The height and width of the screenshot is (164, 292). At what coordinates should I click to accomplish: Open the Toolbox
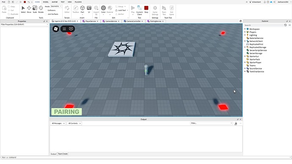click(x=76, y=9)
